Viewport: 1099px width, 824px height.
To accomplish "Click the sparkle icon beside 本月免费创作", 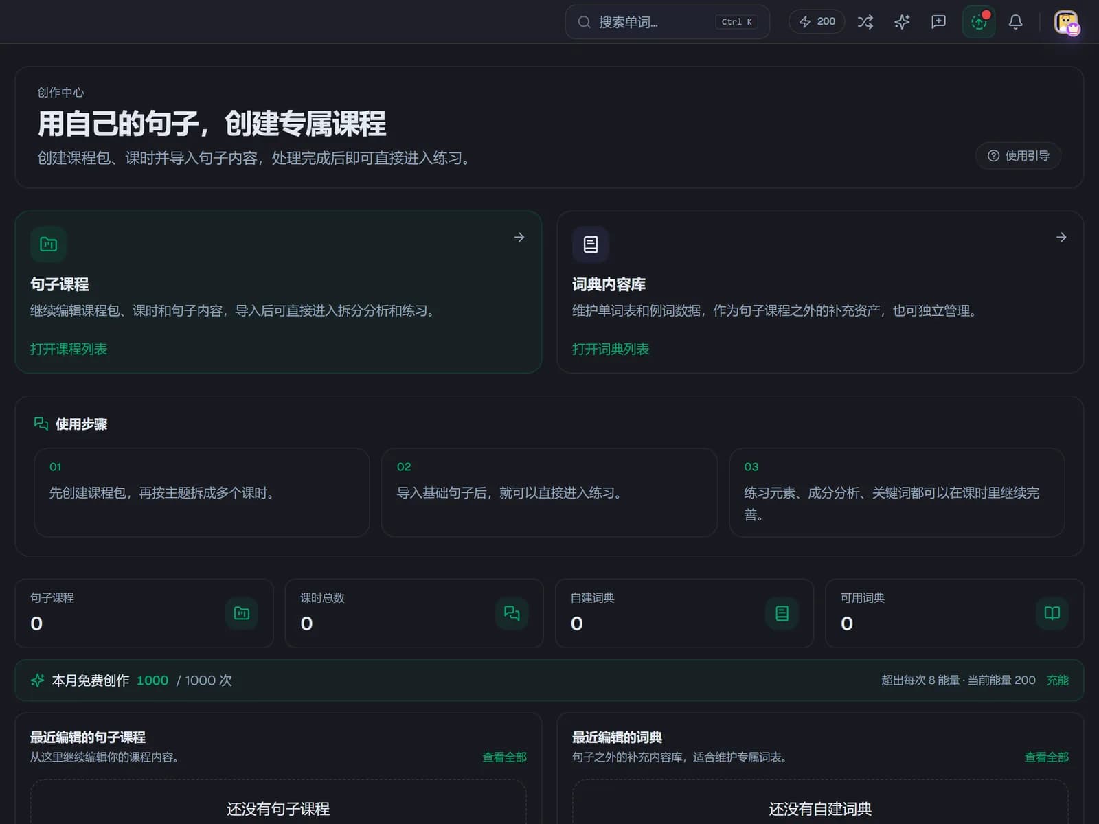I will pyautogui.click(x=38, y=680).
